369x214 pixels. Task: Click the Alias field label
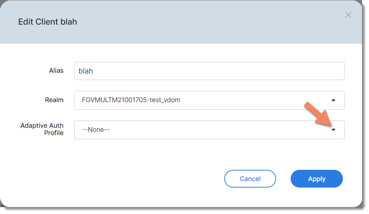[56, 71]
